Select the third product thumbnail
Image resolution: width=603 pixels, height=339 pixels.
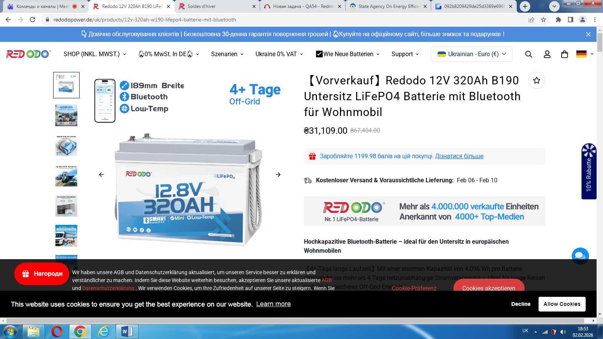[66, 145]
